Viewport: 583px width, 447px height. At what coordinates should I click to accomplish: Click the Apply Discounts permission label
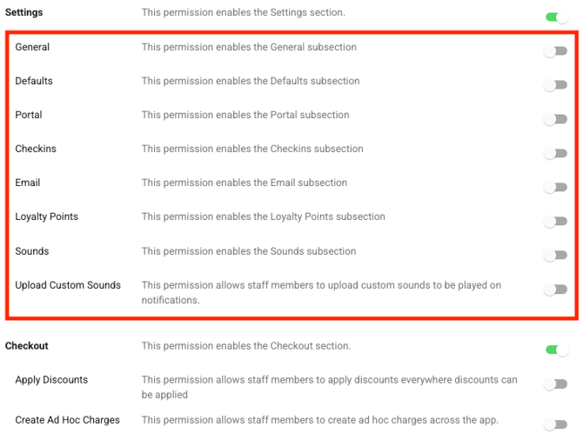[x=51, y=380]
